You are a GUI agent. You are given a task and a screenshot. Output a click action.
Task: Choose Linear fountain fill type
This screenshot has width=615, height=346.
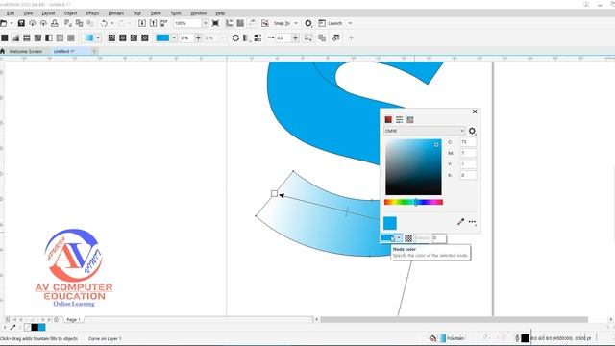pos(111,37)
